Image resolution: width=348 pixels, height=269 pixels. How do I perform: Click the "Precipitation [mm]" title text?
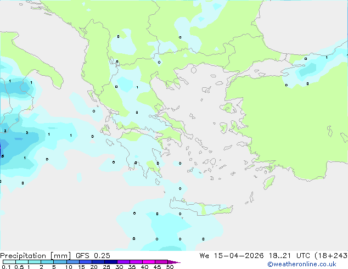(x=36, y=256)
